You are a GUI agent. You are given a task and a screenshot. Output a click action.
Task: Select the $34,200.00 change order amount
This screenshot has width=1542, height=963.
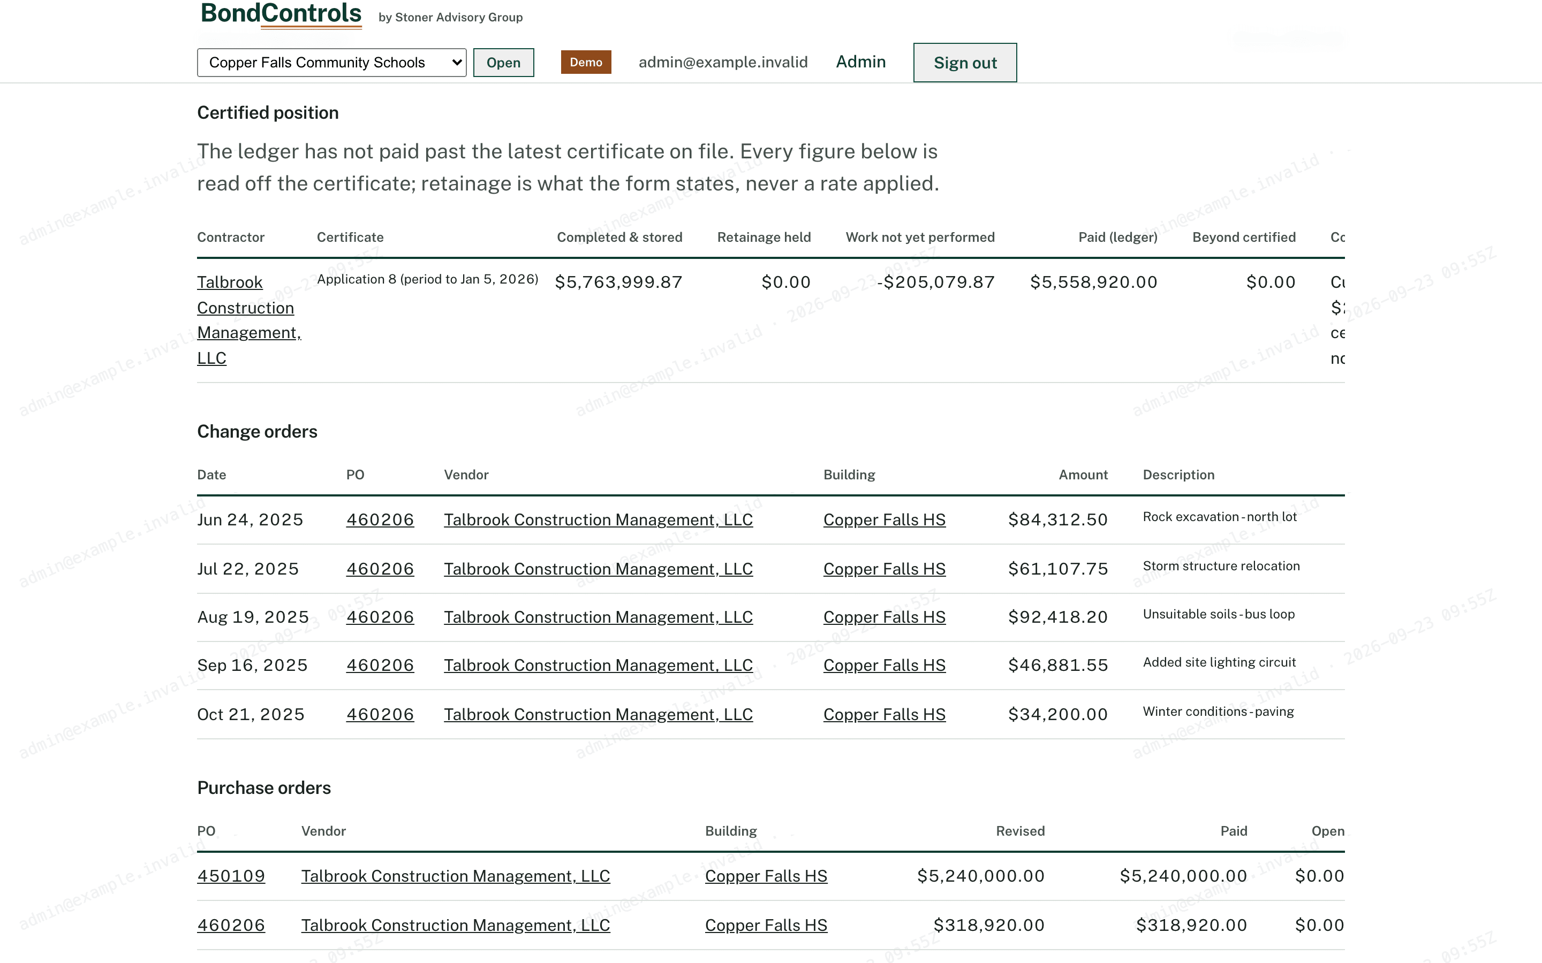pyautogui.click(x=1058, y=715)
